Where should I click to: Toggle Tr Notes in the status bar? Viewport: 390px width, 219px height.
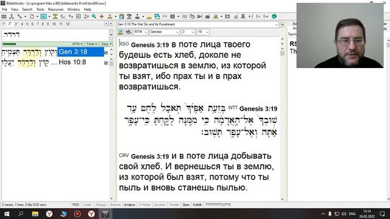tap(145, 204)
